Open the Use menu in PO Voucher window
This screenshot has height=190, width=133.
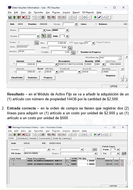click(48, 12)
